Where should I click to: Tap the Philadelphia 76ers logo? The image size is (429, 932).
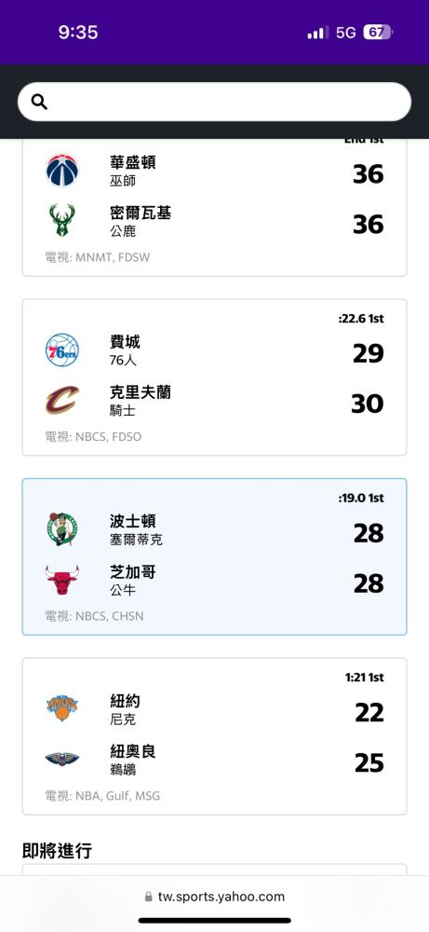click(x=62, y=350)
